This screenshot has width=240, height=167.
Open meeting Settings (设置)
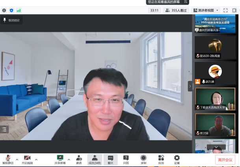point(177,159)
